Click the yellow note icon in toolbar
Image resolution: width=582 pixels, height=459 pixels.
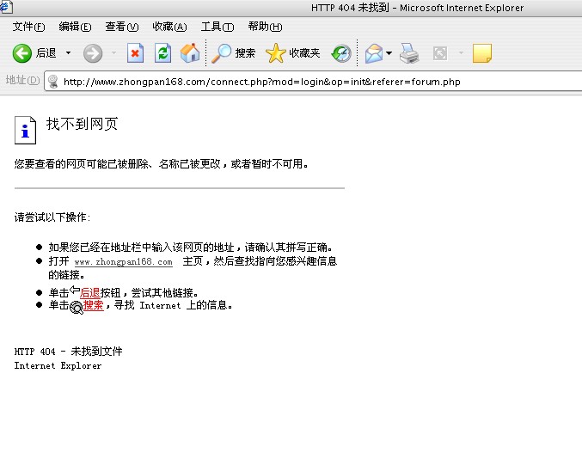click(481, 53)
